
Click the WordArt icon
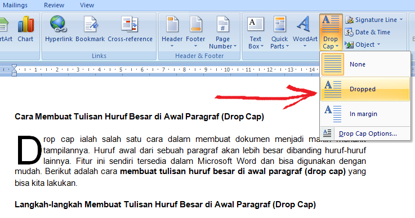coord(304,24)
